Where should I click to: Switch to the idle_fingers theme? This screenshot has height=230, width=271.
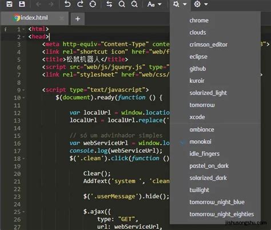[204, 154]
